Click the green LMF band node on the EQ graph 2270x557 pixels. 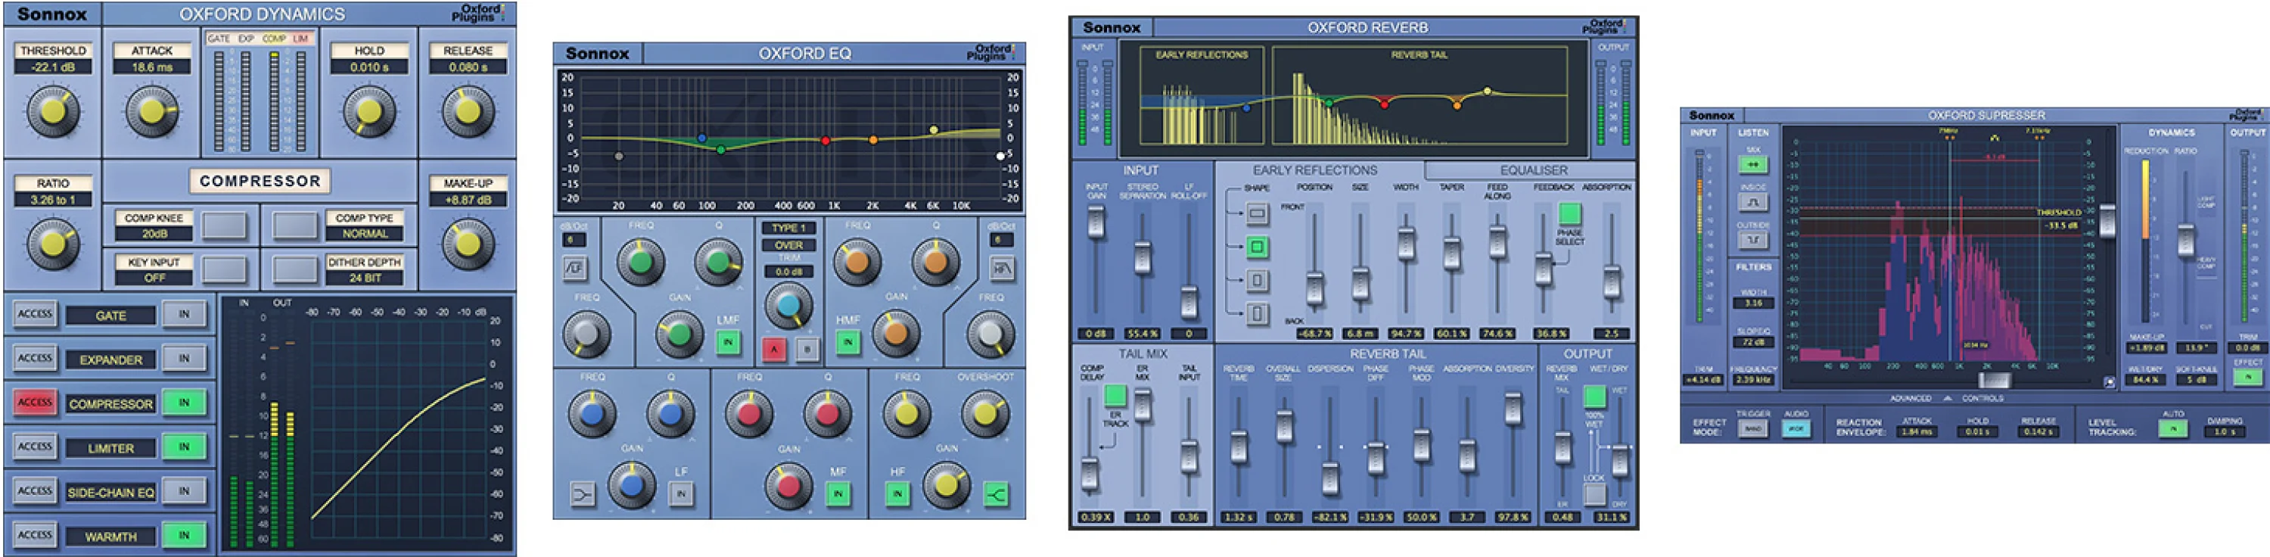(x=721, y=150)
